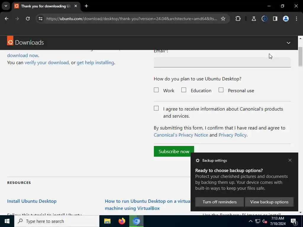
Task: Click the address bar URL
Action: point(131,19)
